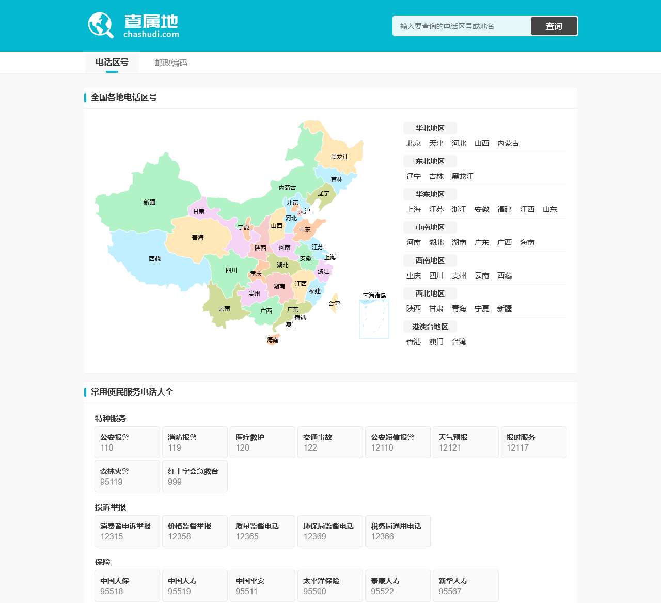
Task: Switch to the 邮政编码 tab
Action: 170,63
